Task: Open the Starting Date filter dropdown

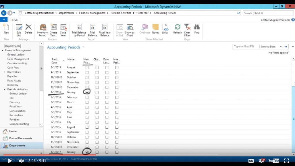Action: tap(281, 47)
